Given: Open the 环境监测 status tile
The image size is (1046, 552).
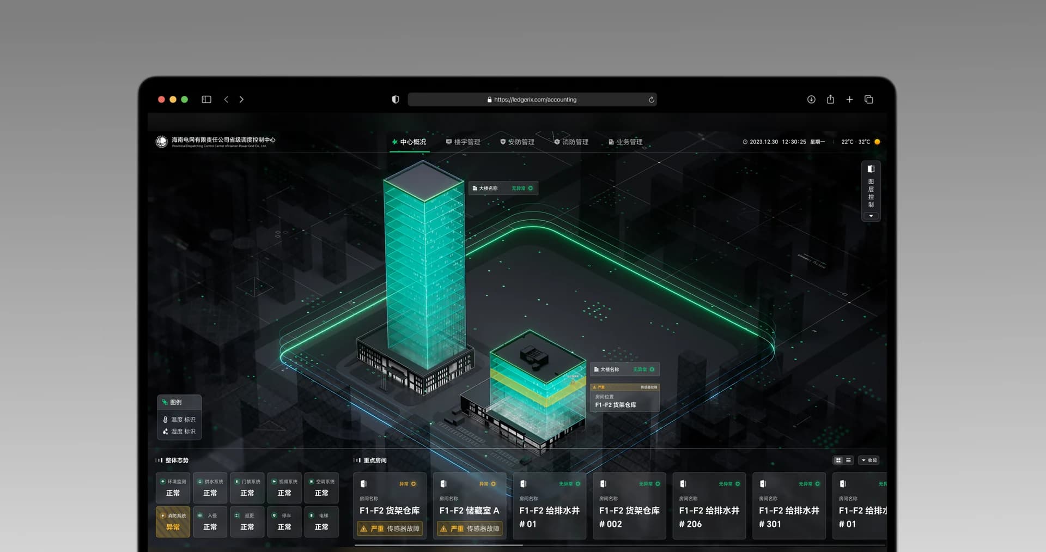Looking at the screenshot, I should coord(173,488).
